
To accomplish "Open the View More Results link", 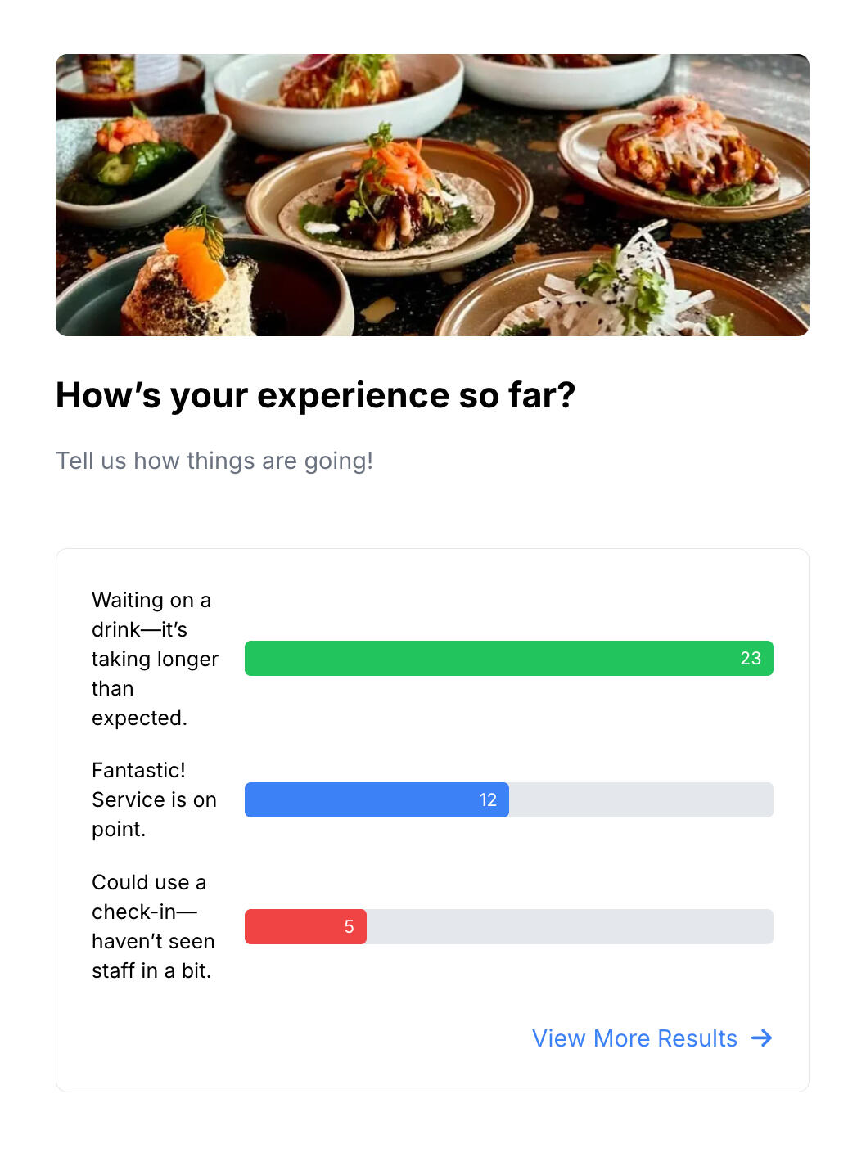I will coord(634,1038).
